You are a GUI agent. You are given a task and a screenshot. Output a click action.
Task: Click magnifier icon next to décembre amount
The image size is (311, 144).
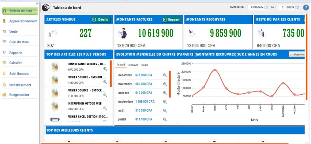point(165,75)
